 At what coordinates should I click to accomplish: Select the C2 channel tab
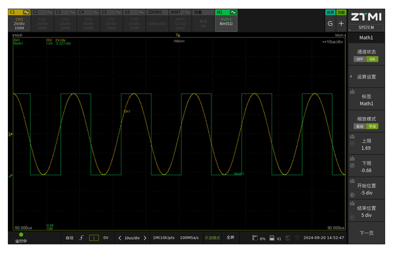[x=42, y=12]
